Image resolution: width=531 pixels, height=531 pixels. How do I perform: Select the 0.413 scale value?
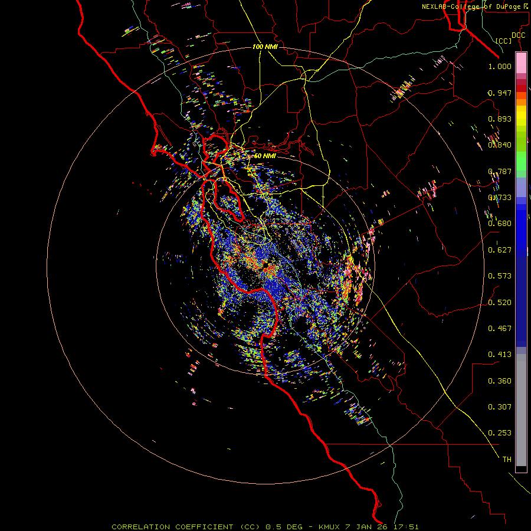click(x=500, y=355)
